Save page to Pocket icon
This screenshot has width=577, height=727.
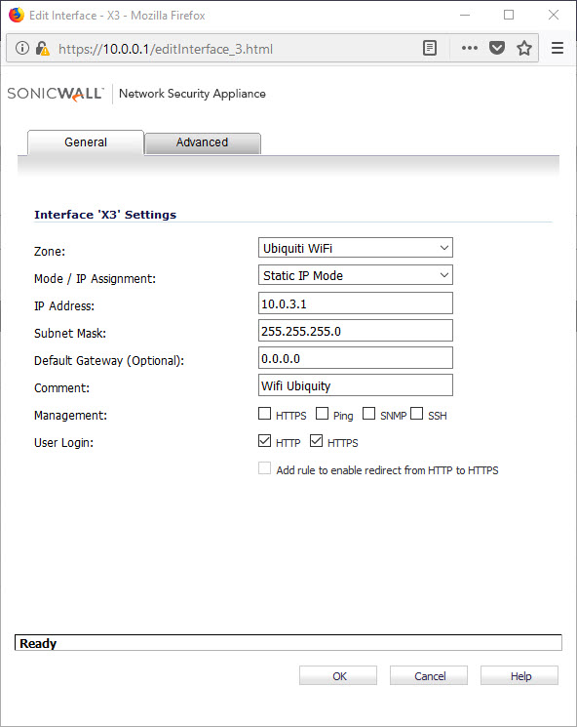pos(497,48)
